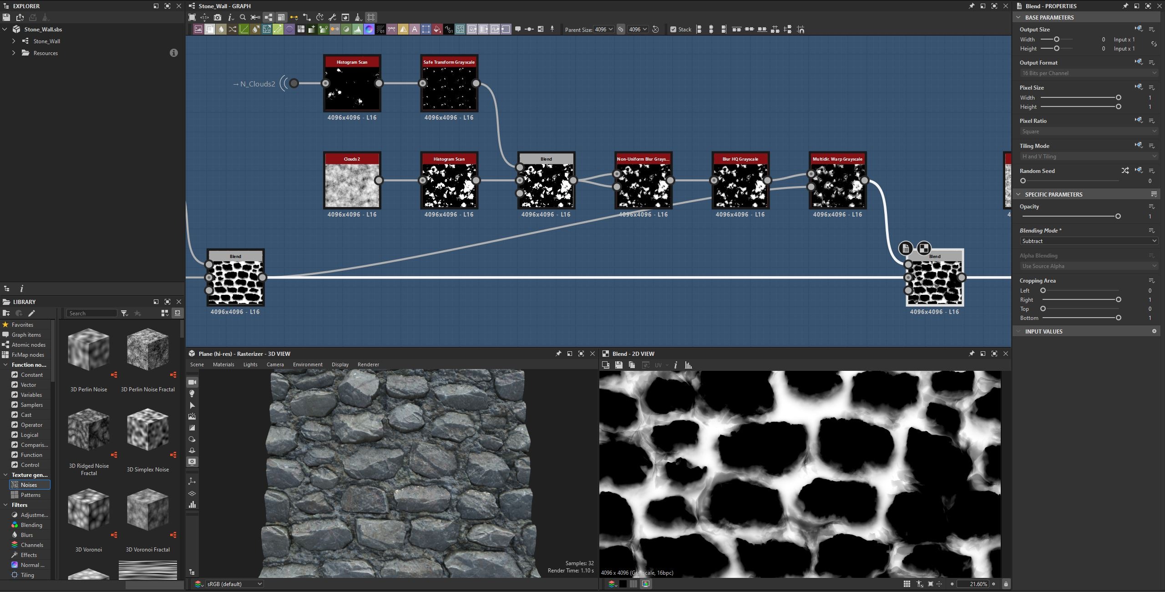Click the broom clean-graph icon
1165x592 pixels.
358,17
